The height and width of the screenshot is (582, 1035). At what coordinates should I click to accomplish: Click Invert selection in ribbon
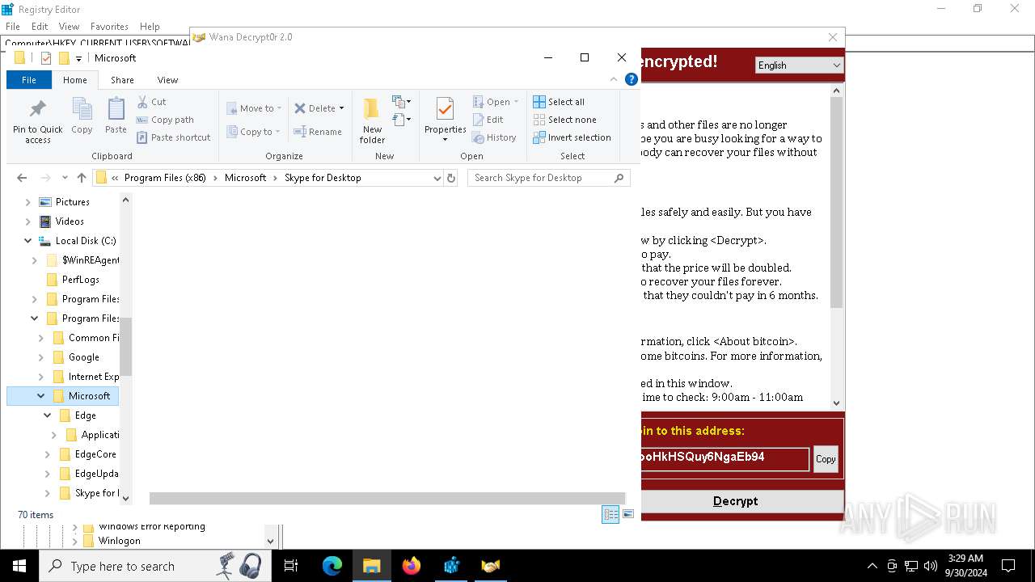[x=572, y=137]
